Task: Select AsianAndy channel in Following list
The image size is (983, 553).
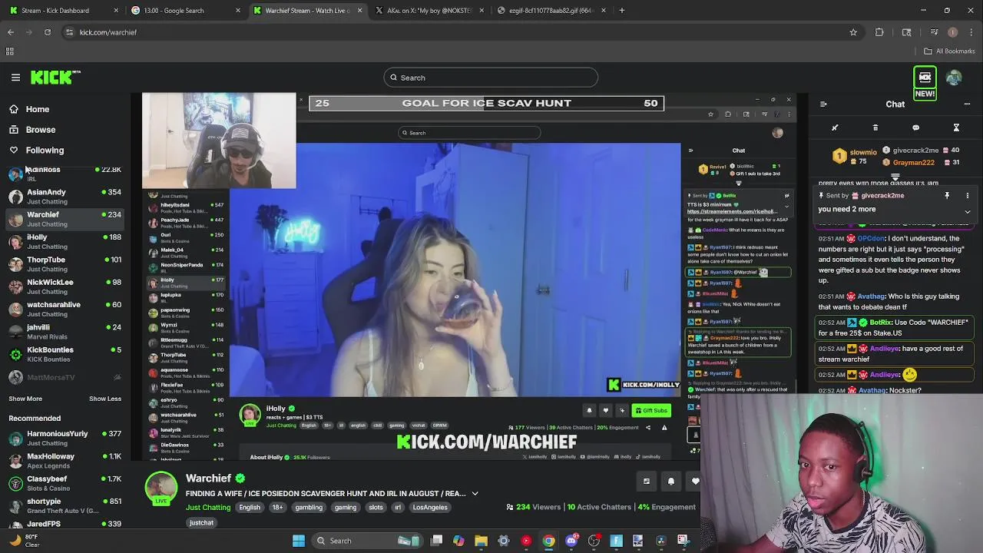Action: coord(65,197)
